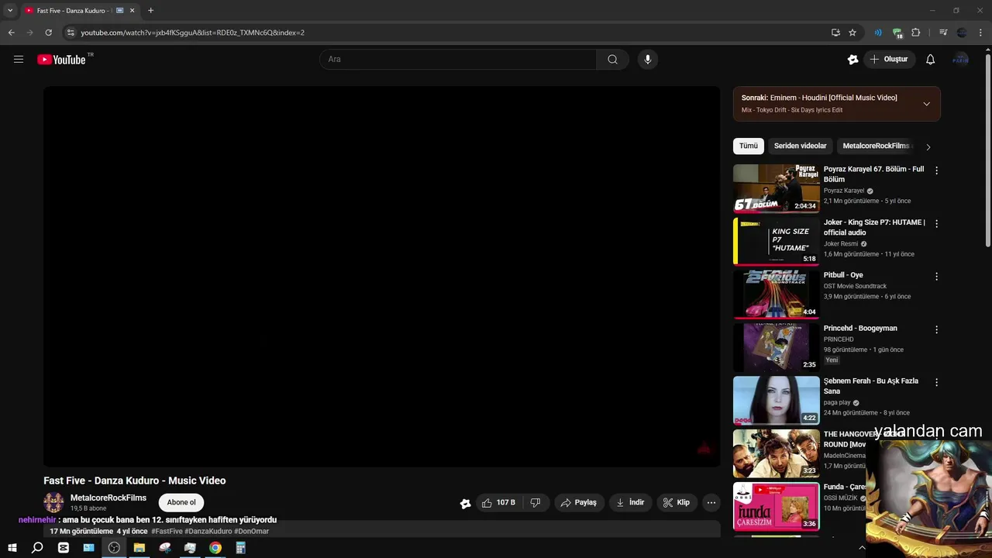Open Poyraz Karayel 67. Bölüm thumbnail
Image resolution: width=992 pixels, height=558 pixels.
point(776,188)
